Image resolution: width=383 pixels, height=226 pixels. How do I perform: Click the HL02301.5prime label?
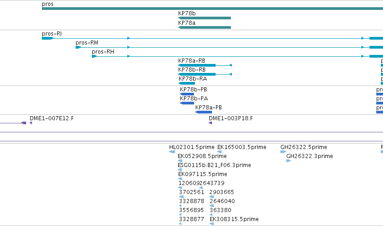pyautogui.click(x=192, y=147)
